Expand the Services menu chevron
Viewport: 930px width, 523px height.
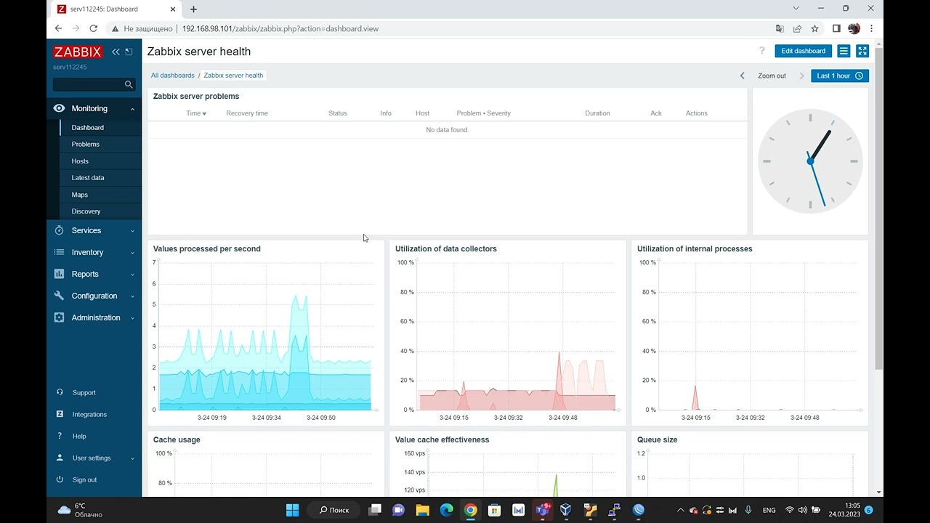[x=132, y=231]
